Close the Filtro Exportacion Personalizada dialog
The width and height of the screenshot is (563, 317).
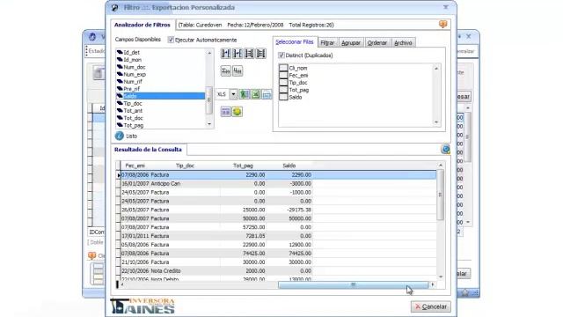point(446,7)
